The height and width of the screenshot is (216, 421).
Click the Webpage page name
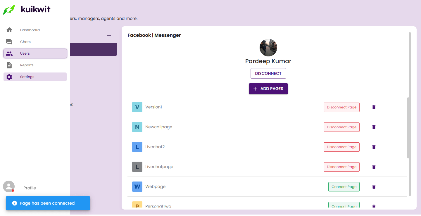[155, 186]
